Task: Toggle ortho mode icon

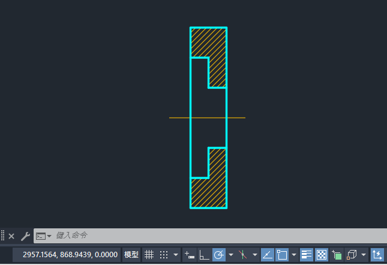Action: click(x=204, y=255)
